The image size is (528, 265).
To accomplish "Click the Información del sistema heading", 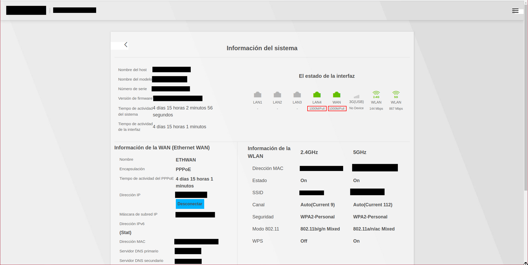I will click(x=262, y=48).
